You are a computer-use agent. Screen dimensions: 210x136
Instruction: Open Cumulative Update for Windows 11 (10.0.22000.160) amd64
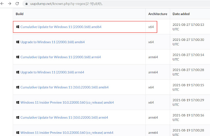(x=64, y=87)
